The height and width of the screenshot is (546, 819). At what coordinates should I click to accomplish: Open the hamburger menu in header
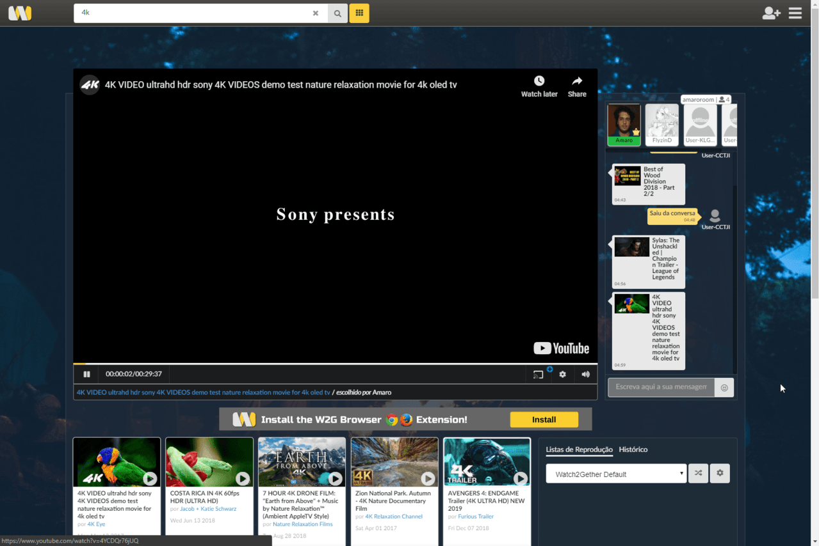[x=795, y=13]
